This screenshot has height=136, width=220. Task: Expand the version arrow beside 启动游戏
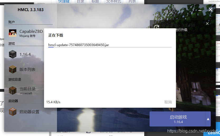click(208, 119)
